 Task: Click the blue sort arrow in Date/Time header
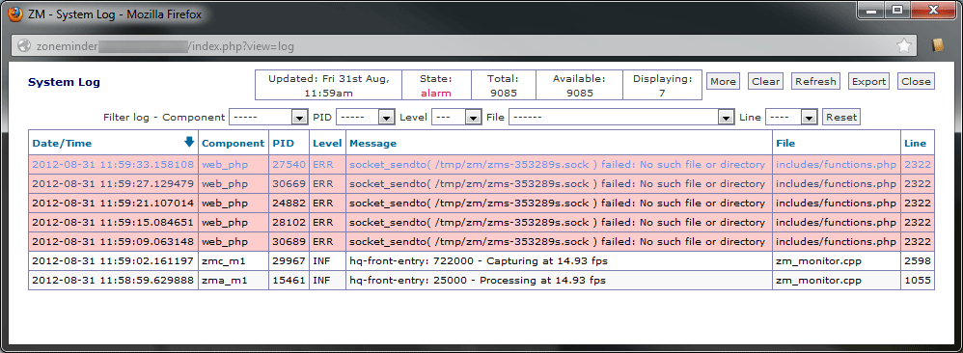point(189,142)
